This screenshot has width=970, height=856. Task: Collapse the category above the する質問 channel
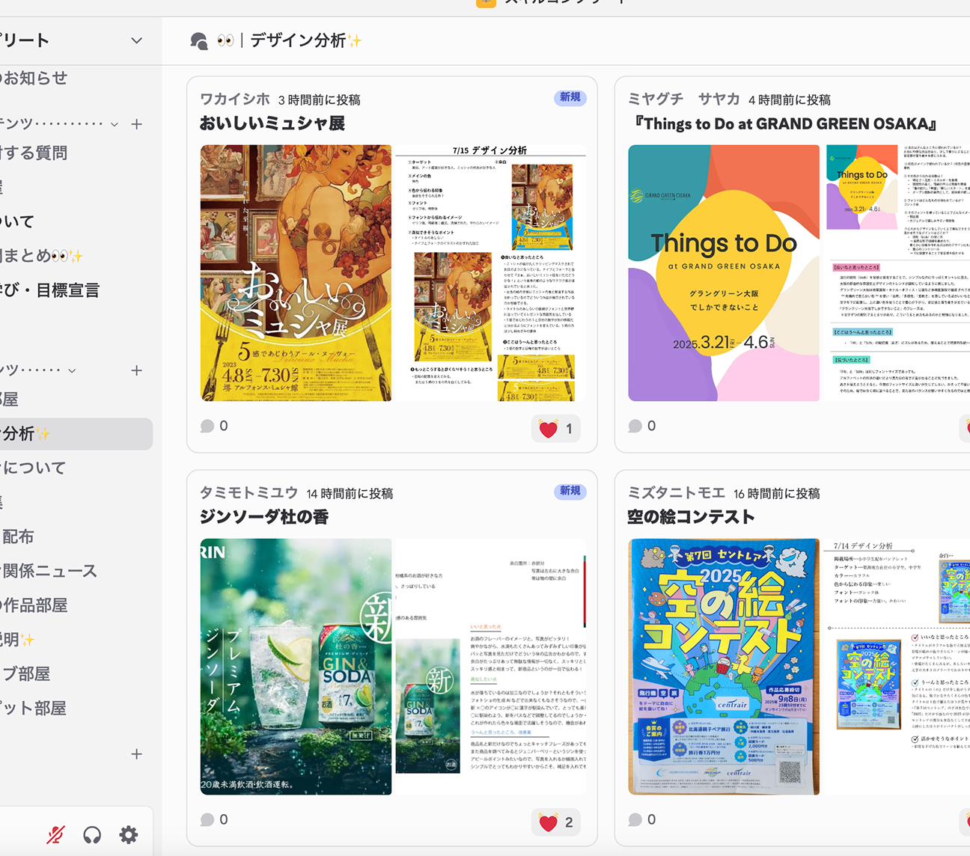tap(114, 124)
